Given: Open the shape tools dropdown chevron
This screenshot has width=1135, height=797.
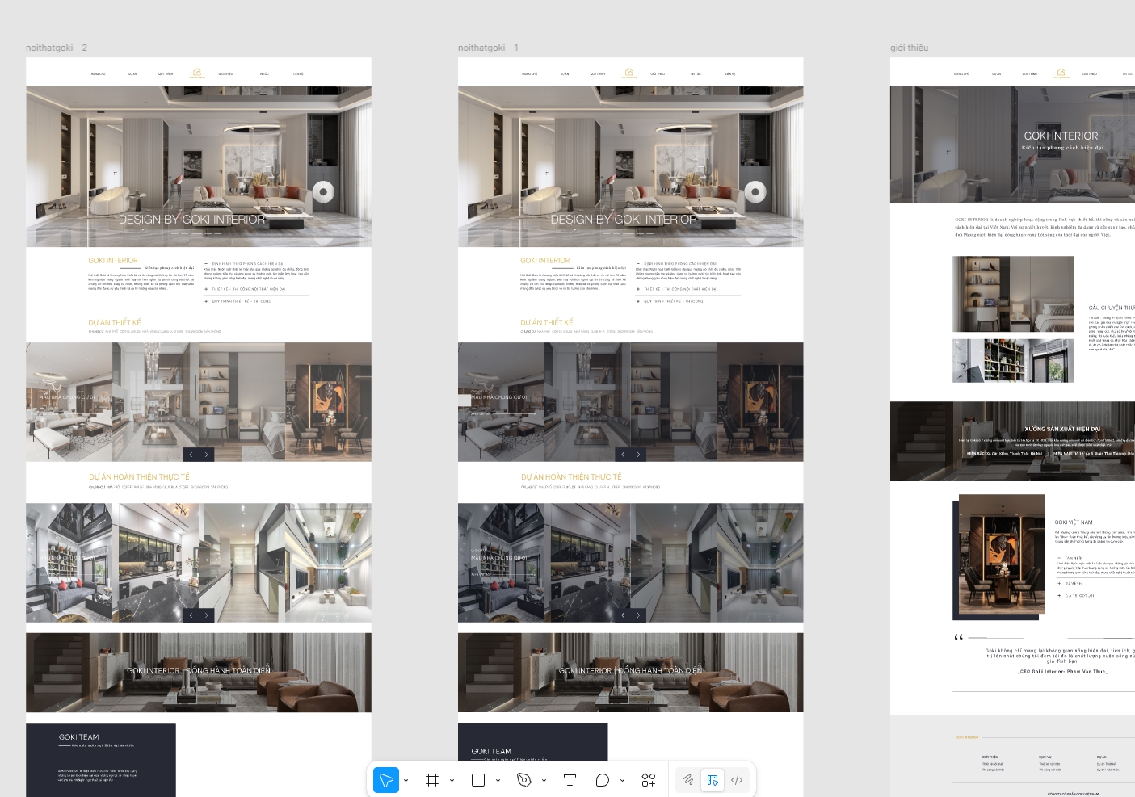Looking at the screenshot, I should [x=498, y=780].
